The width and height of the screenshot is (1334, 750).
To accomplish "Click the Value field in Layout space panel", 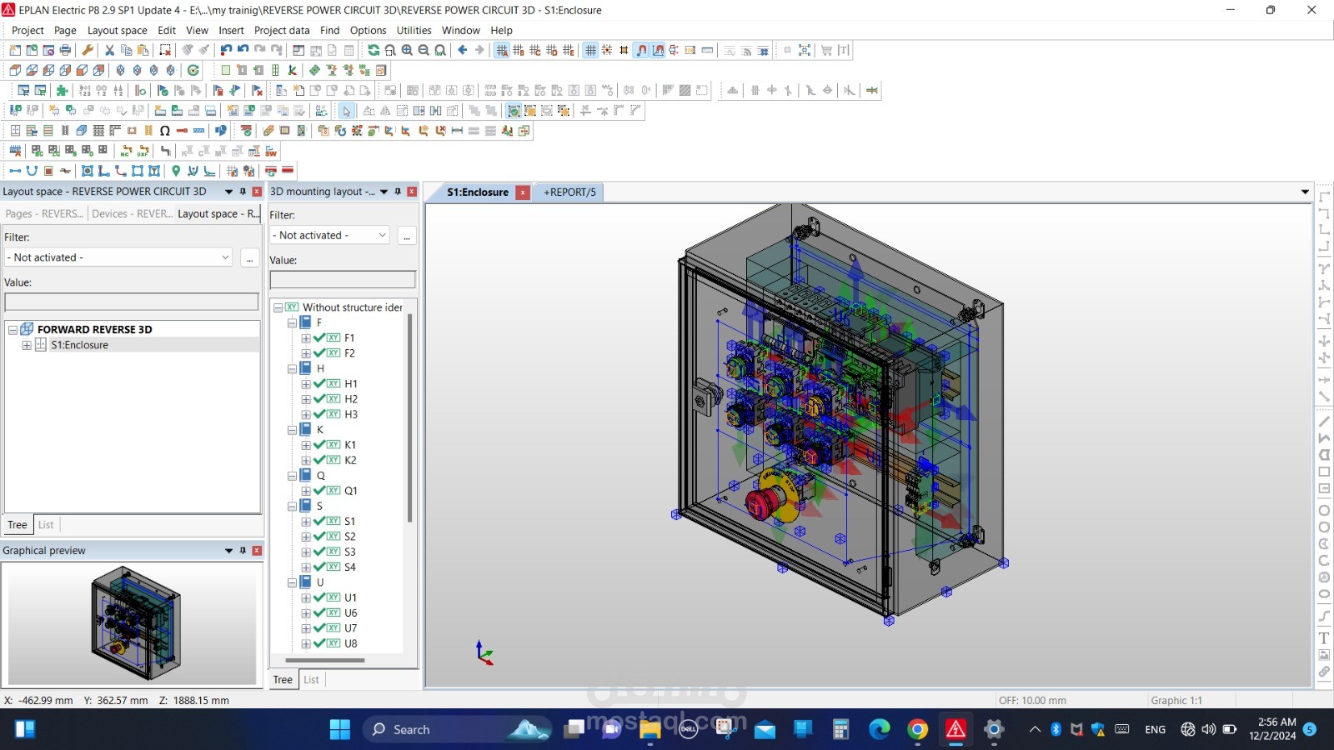I will coord(132,302).
